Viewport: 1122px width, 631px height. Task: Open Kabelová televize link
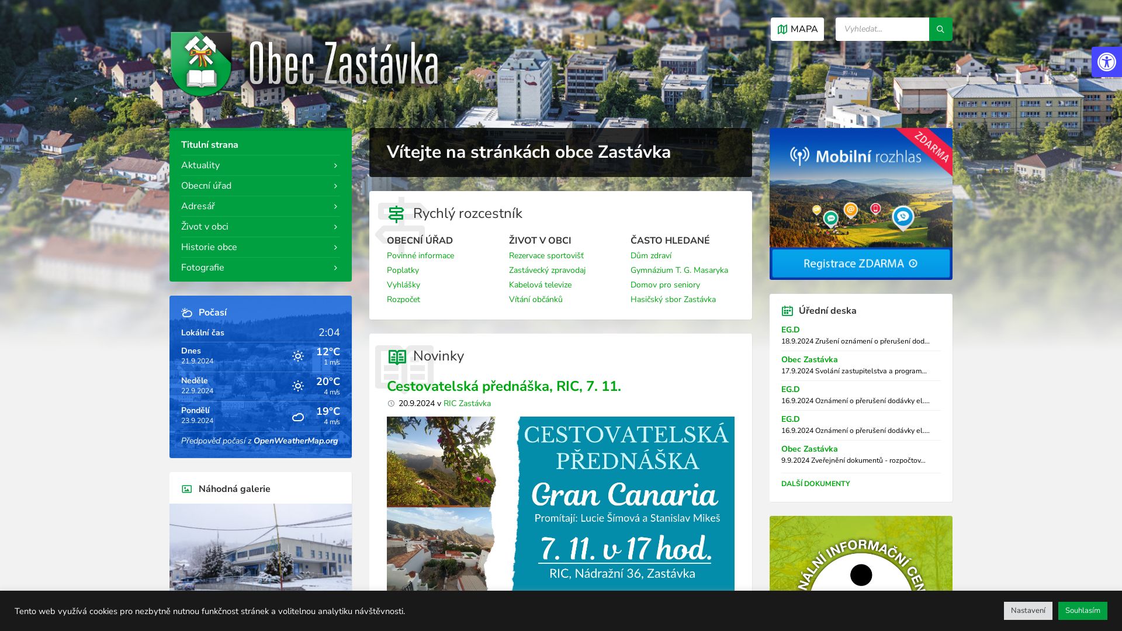[x=540, y=285]
